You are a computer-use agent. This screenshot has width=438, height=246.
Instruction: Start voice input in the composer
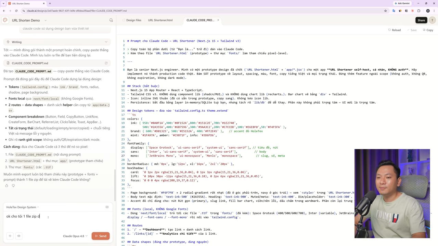pos(19,236)
